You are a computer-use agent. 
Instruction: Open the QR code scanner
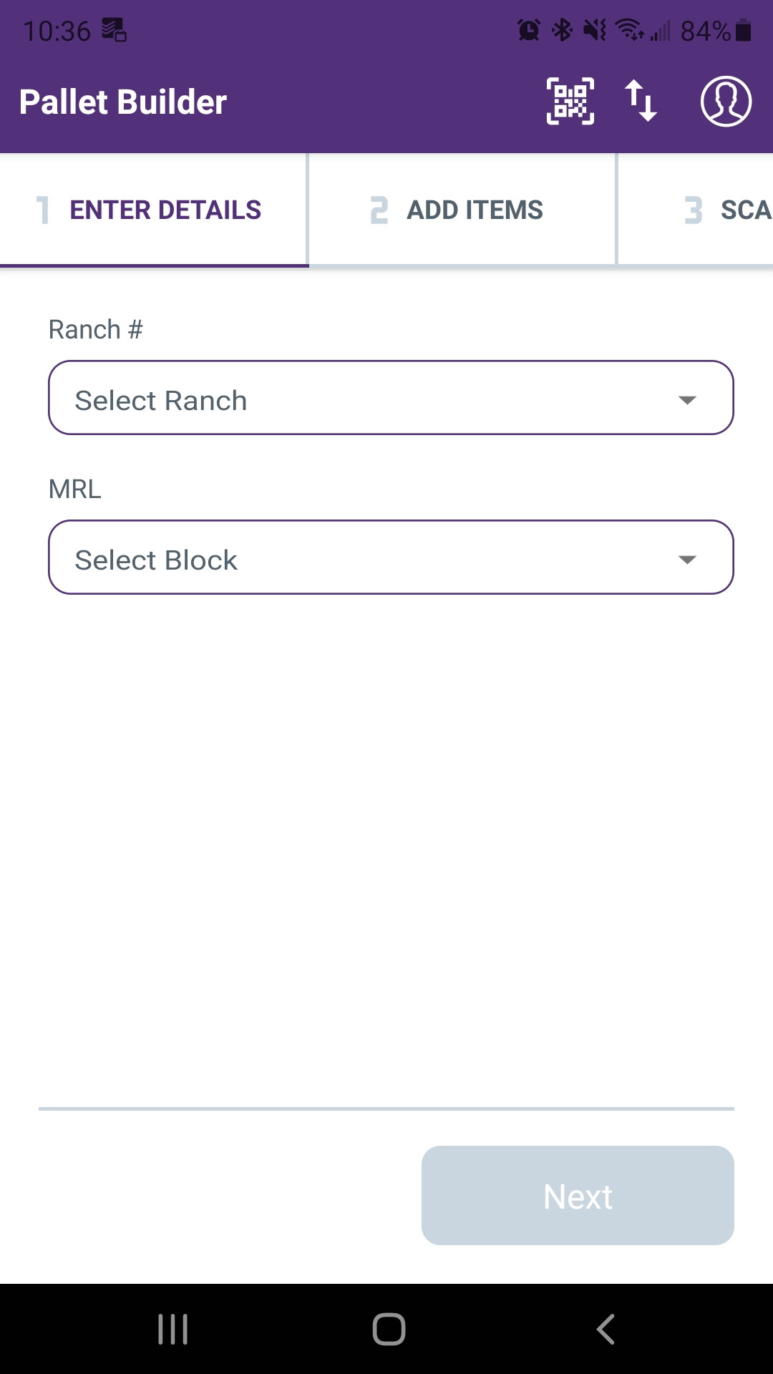pos(570,101)
